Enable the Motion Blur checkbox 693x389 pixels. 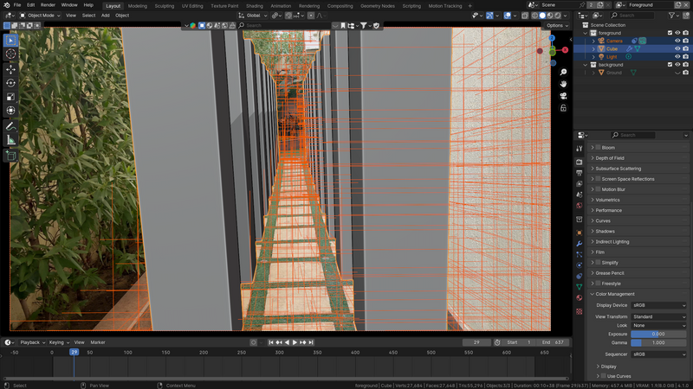pos(598,189)
